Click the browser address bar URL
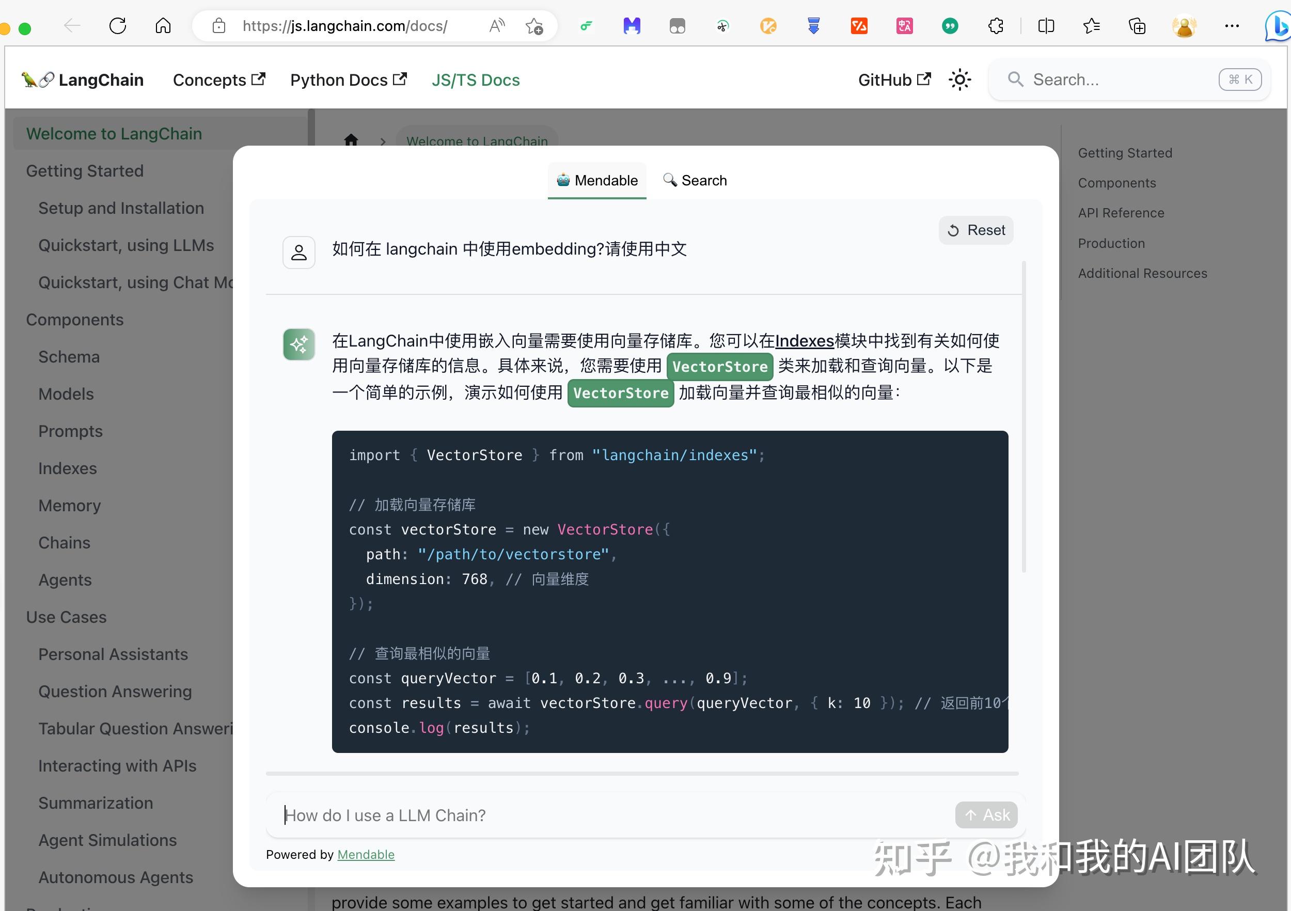1291x911 pixels. 344,26
